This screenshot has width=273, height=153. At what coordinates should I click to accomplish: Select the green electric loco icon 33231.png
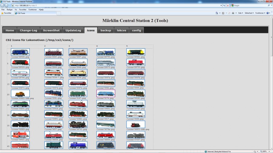pyautogui.click(x=20, y=104)
